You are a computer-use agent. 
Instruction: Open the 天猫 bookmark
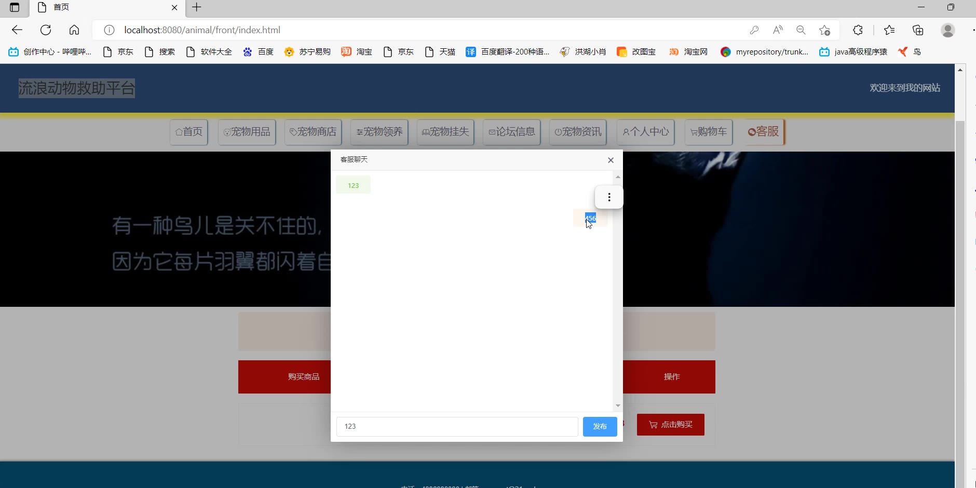point(440,52)
